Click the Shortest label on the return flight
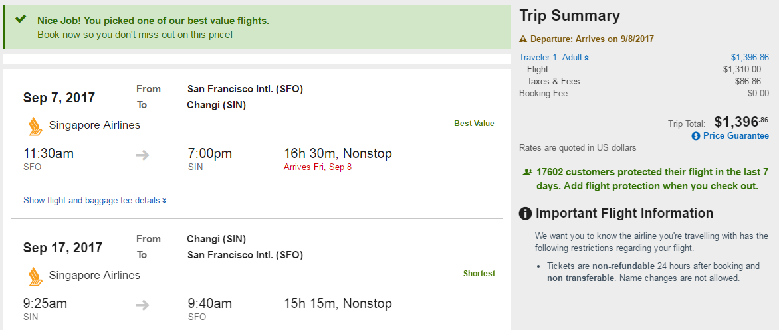Screen dimensions: 779x330 tap(479, 274)
